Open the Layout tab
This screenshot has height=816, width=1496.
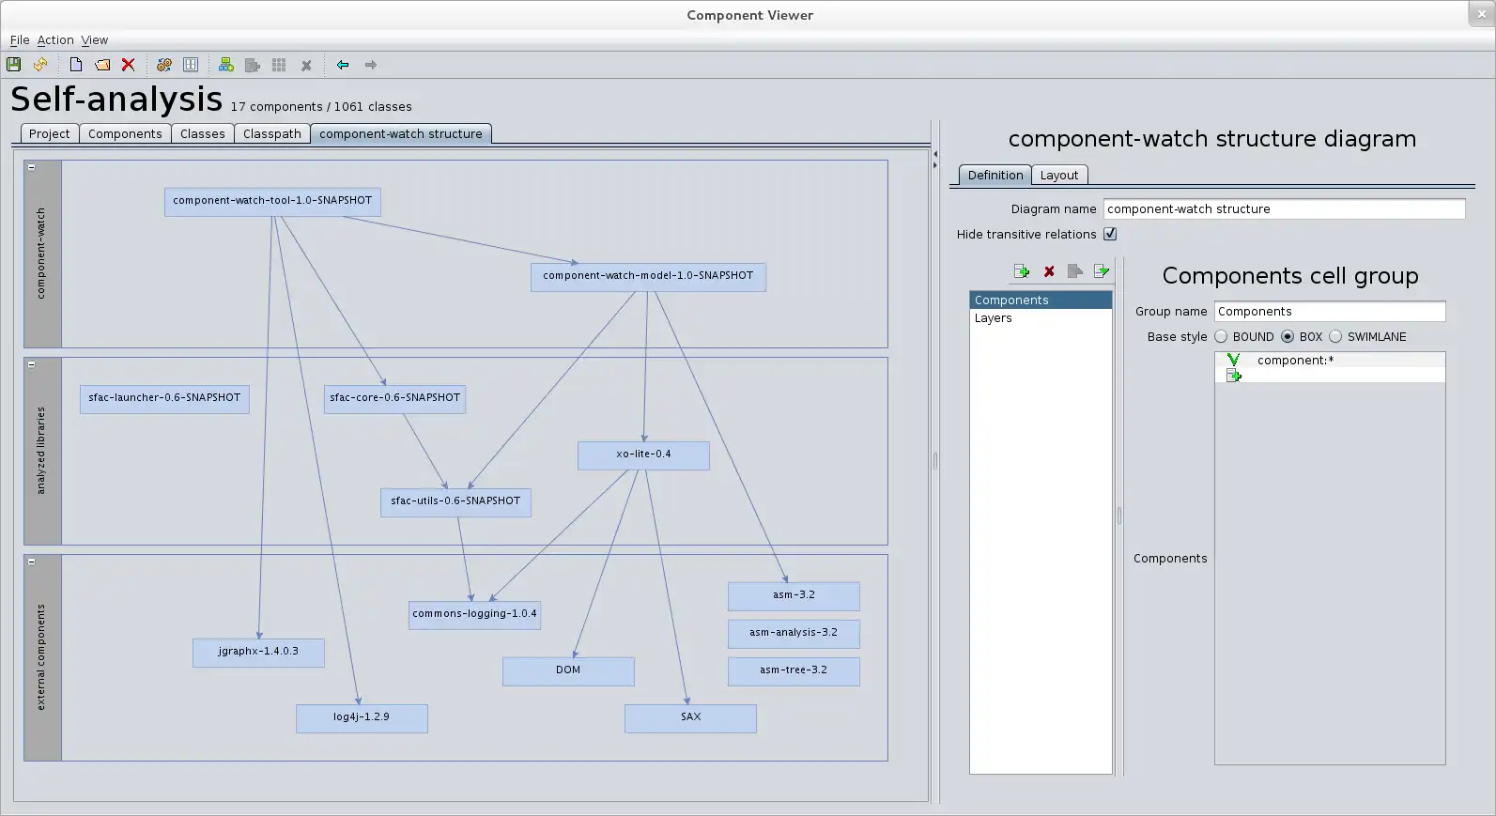coord(1059,176)
